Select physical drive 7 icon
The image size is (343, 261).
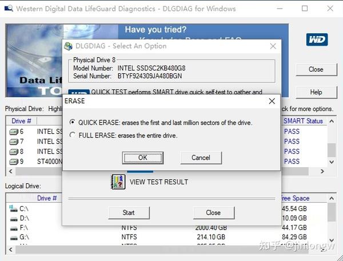click(x=14, y=142)
